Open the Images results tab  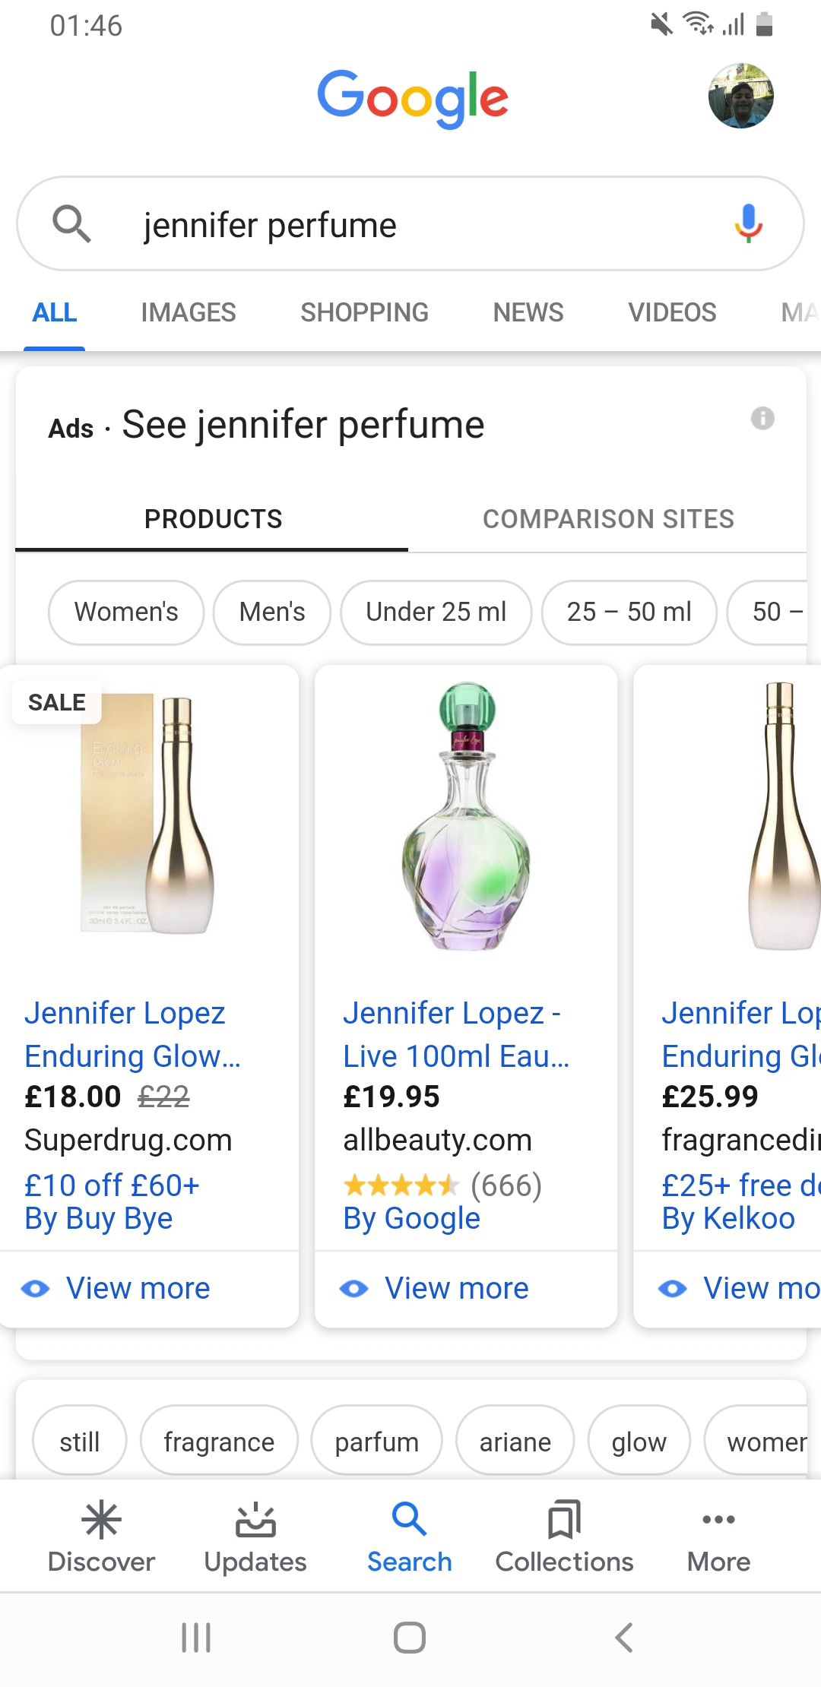click(x=188, y=312)
